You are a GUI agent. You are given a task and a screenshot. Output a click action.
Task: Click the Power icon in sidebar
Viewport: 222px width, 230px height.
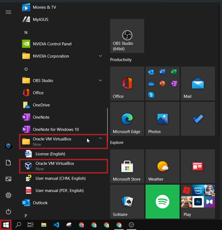(x=8, y=212)
